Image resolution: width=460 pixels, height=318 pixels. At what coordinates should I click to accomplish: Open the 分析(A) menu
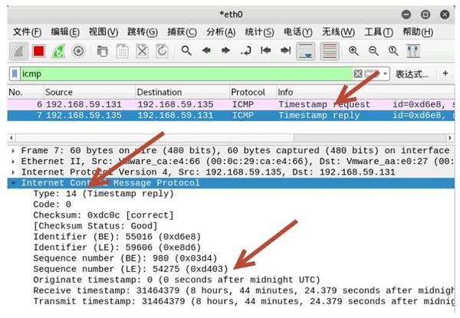[221, 32]
